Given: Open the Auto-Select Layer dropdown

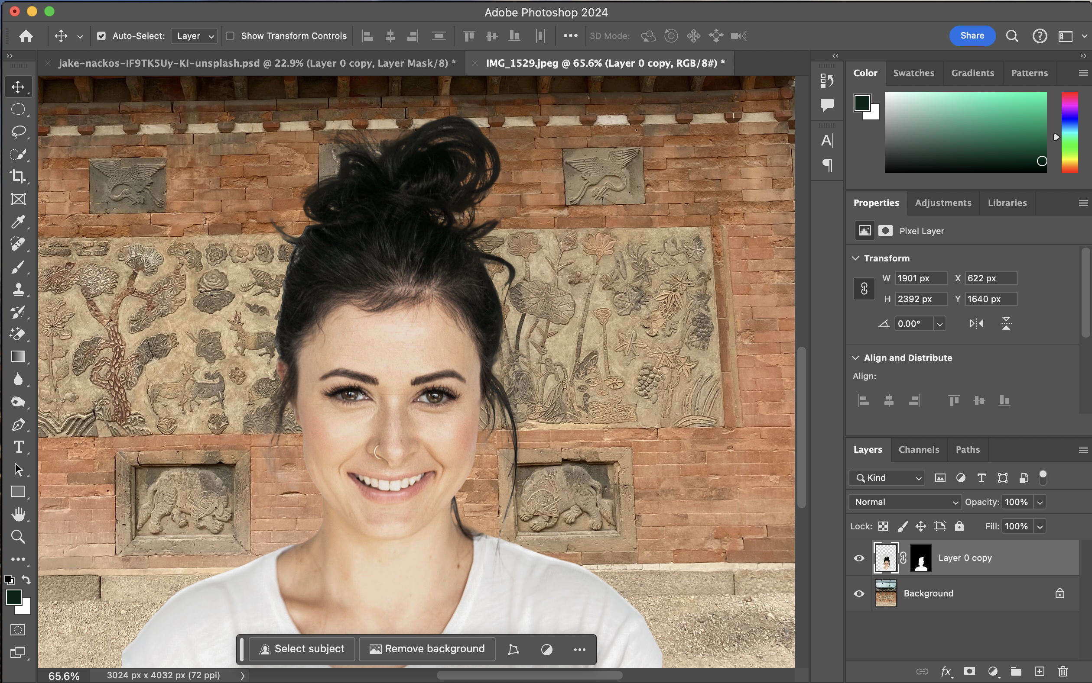Looking at the screenshot, I should [x=195, y=36].
